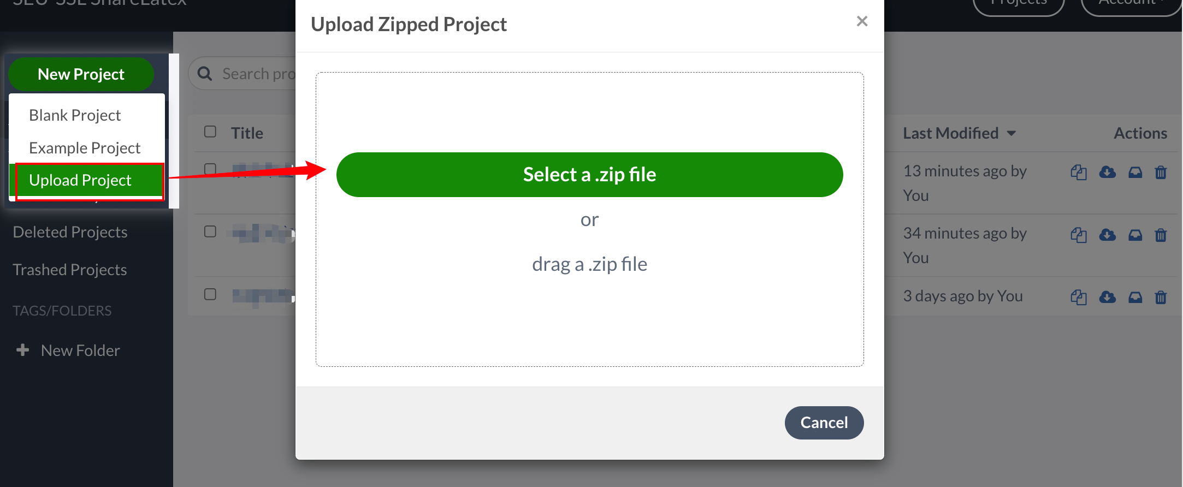Cancel the Upload Zipped Project dialog
The width and height of the screenshot is (1183, 487).
click(824, 423)
